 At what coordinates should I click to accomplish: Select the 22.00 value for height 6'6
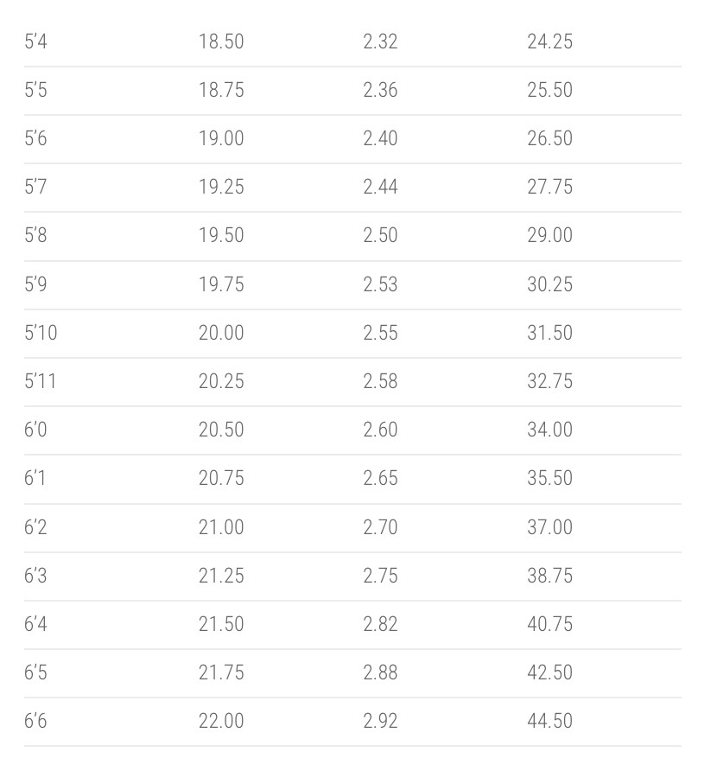coord(221,721)
